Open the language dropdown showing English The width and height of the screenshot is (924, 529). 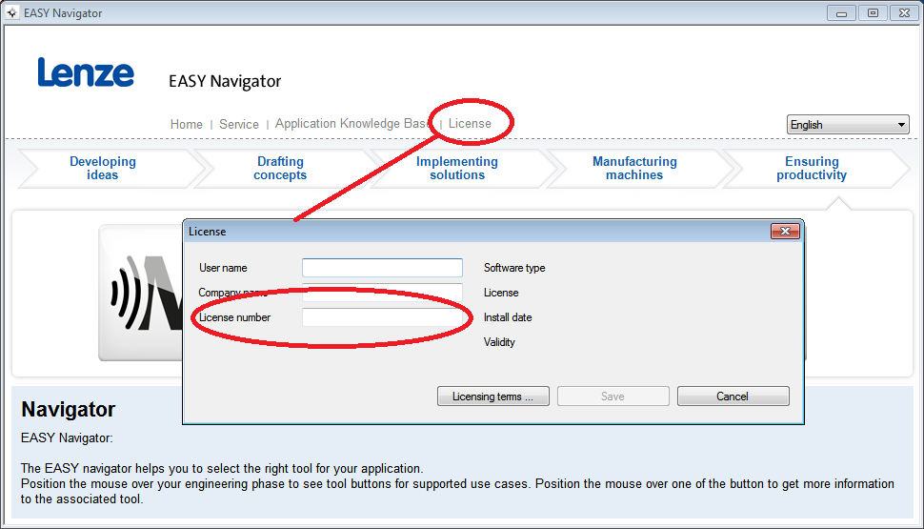point(848,125)
